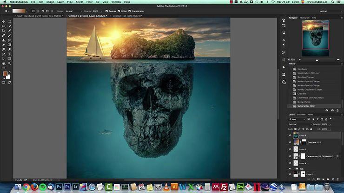Disable the Dither checkbox
The height and width of the screenshot is (193, 344).
pyautogui.click(x=119, y=10)
